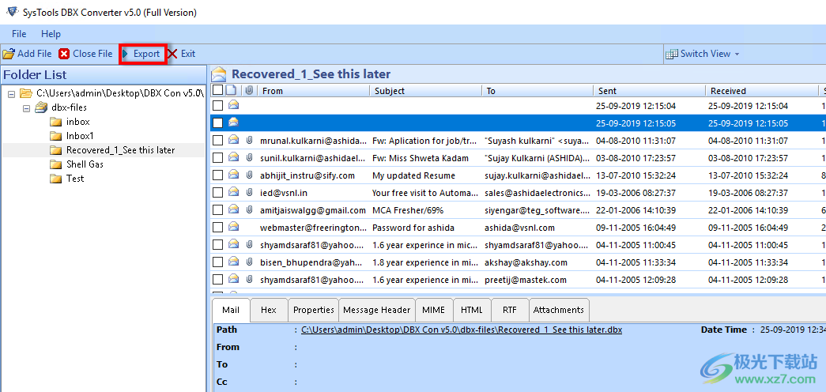Click the Add File toolbar button
Image resolution: width=826 pixels, height=392 pixels.
pyautogui.click(x=28, y=54)
